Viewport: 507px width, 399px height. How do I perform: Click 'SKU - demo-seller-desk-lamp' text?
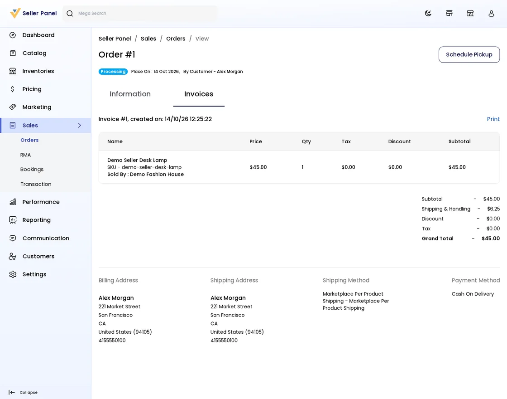click(x=144, y=167)
